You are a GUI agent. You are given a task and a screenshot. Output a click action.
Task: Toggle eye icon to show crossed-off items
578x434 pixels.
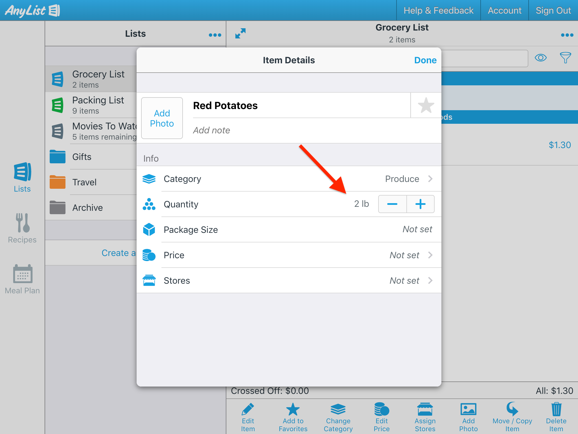[x=540, y=58]
